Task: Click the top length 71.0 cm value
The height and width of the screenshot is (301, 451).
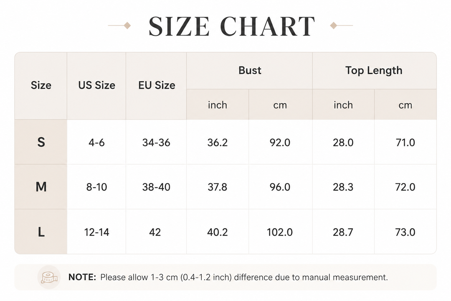Action: [x=405, y=142]
